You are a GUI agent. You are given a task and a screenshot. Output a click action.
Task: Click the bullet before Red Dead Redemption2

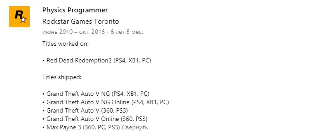pos(44,60)
